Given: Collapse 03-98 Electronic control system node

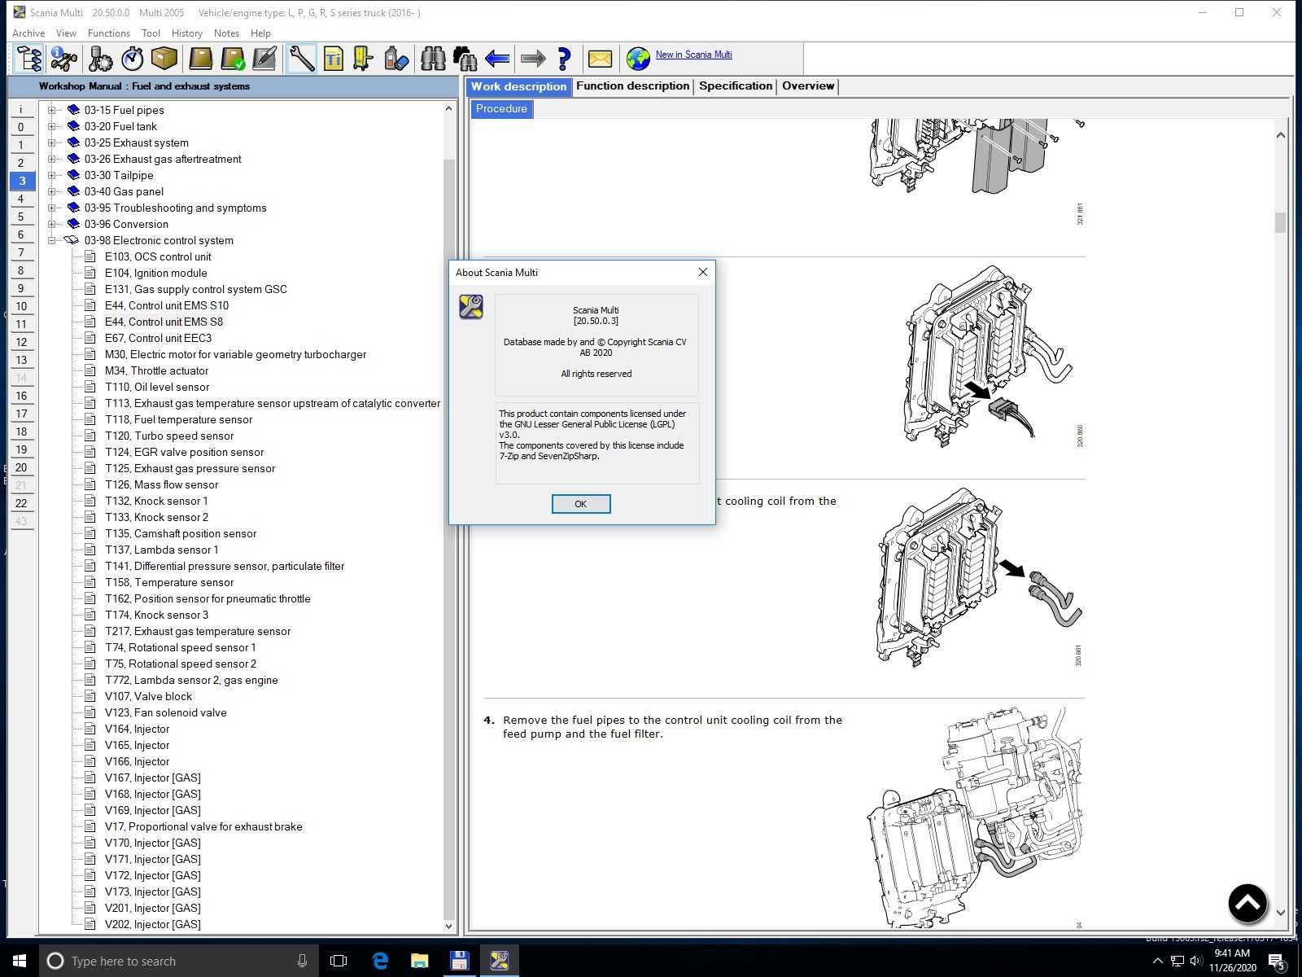Looking at the screenshot, I should [52, 240].
